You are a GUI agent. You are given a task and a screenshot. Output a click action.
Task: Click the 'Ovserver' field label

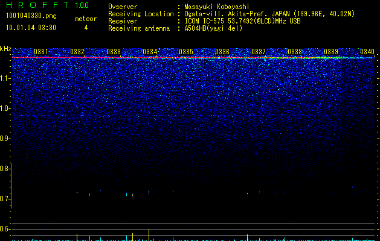[x=123, y=7]
